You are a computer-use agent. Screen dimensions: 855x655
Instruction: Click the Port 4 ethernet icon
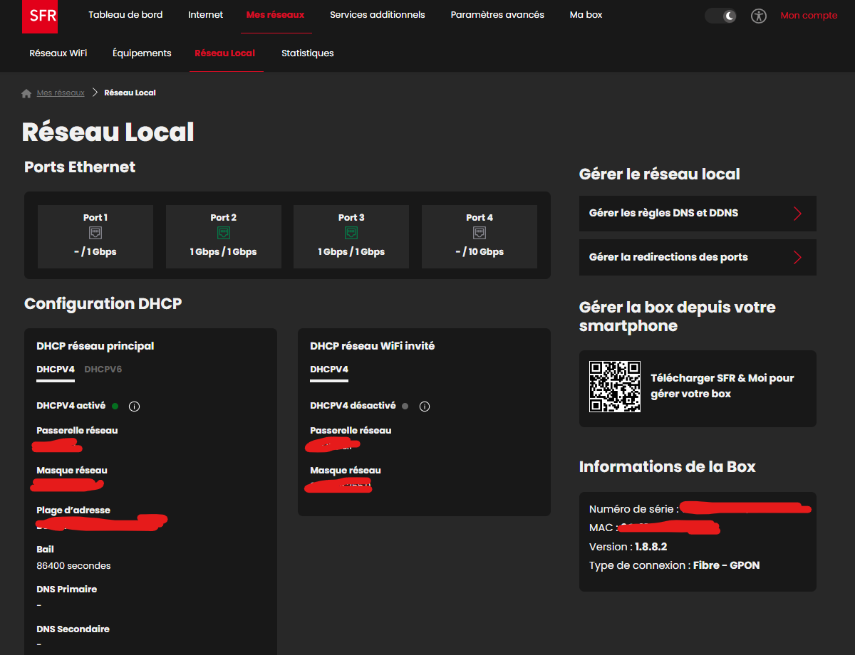[x=480, y=234]
